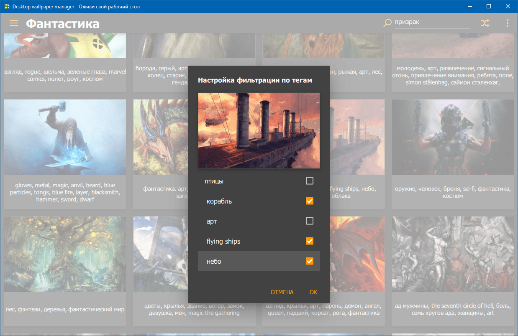The height and width of the screenshot is (336, 518).
Task: Select the небо tag label
Action: 214,262
